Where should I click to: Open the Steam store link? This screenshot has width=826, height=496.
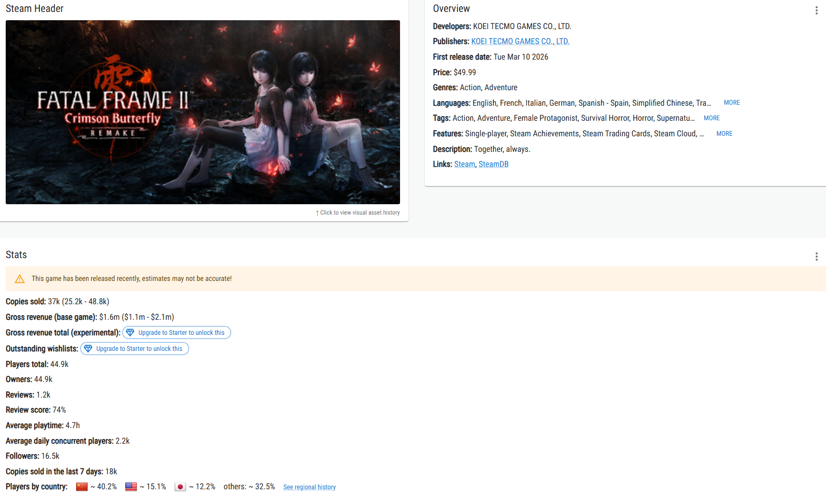tap(464, 164)
